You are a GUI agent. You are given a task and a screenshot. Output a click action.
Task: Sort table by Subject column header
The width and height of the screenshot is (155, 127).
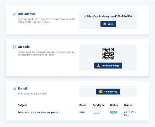(x=22, y=105)
